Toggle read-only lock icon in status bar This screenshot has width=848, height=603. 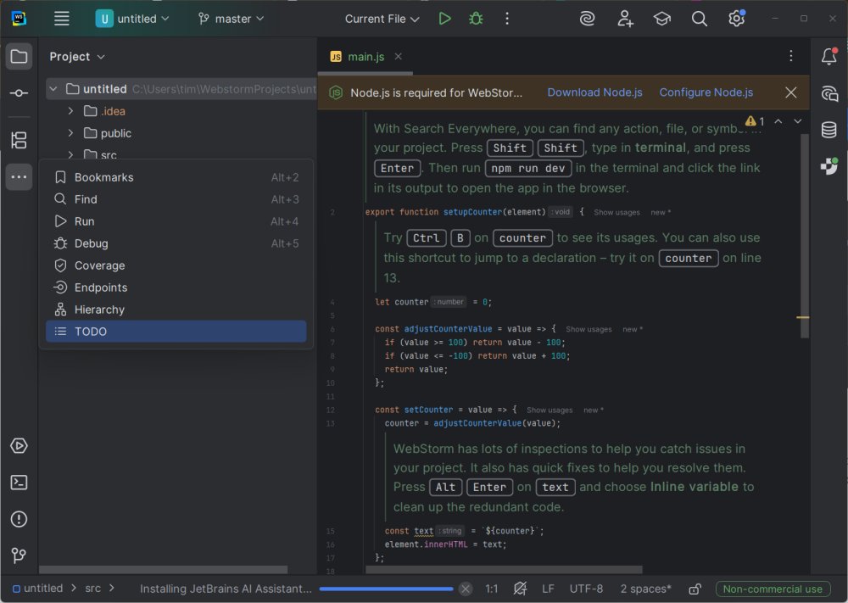coord(695,589)
